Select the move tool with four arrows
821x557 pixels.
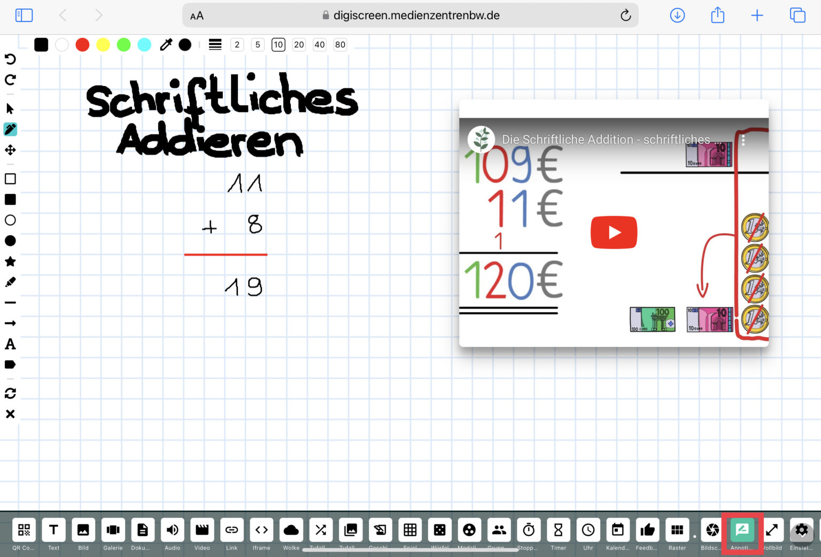[x=10, y=150]
